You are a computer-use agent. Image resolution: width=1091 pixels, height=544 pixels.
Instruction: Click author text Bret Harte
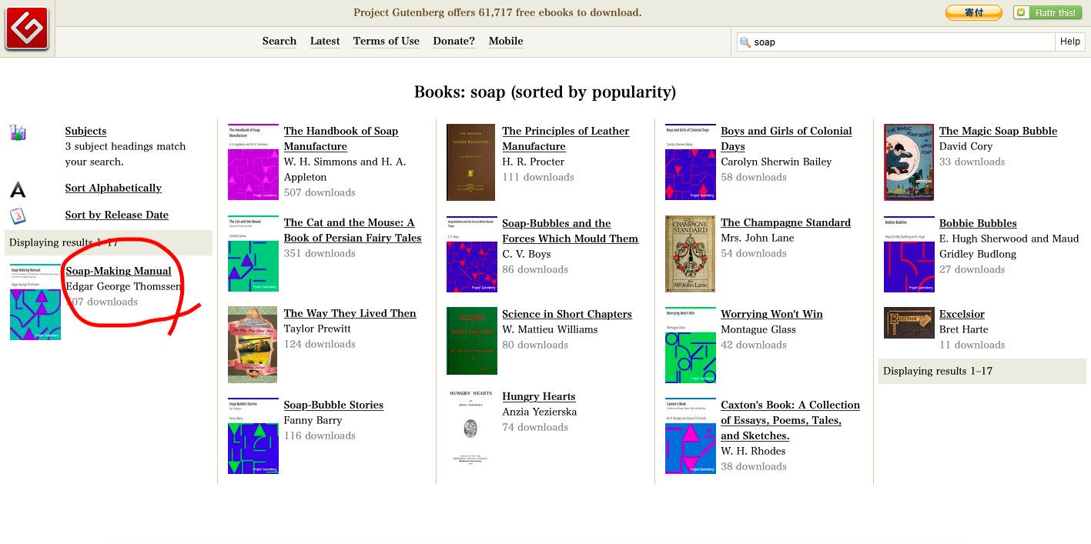tap(964, 329)
